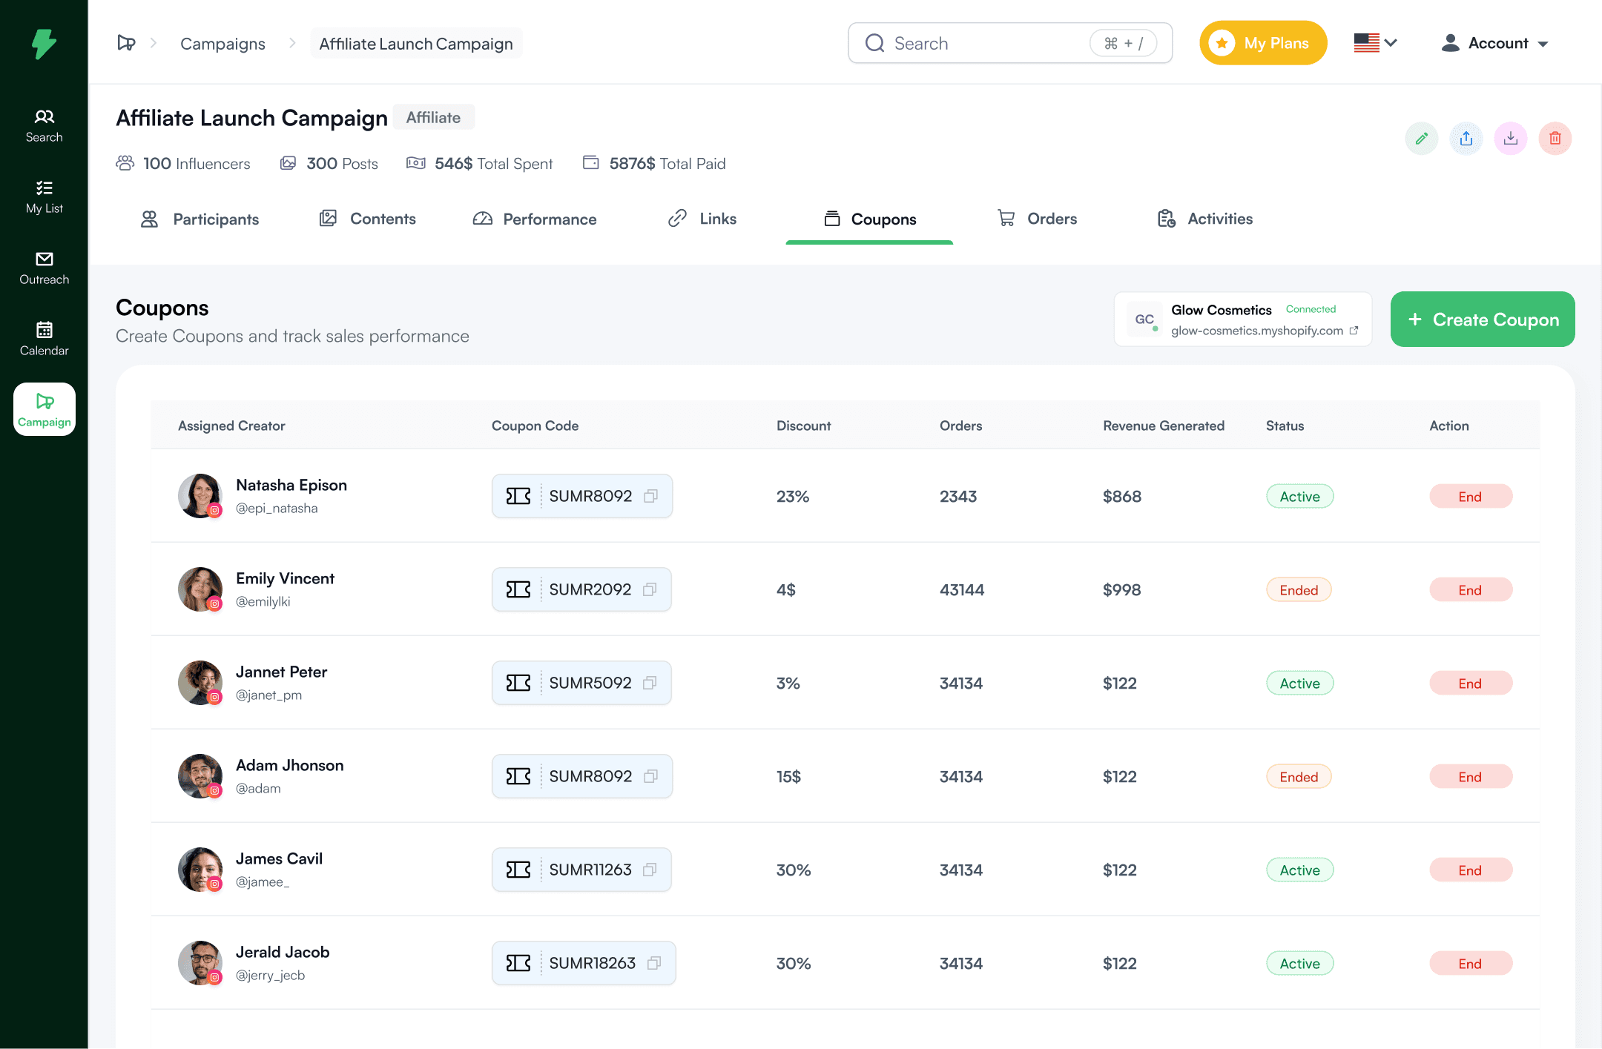Copy Emily Vincent's coupon code SUMR2092
The image size is (1602, 1049).
pos(650,589)
